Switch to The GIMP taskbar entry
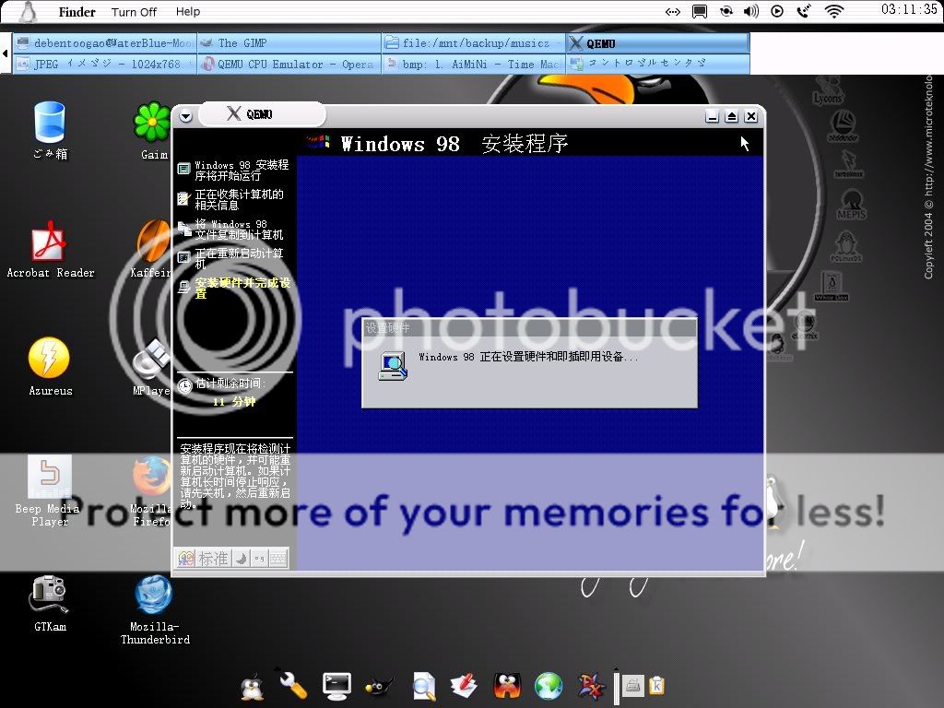This screenshot has height=708, width=944. click(x=289, y=42)
